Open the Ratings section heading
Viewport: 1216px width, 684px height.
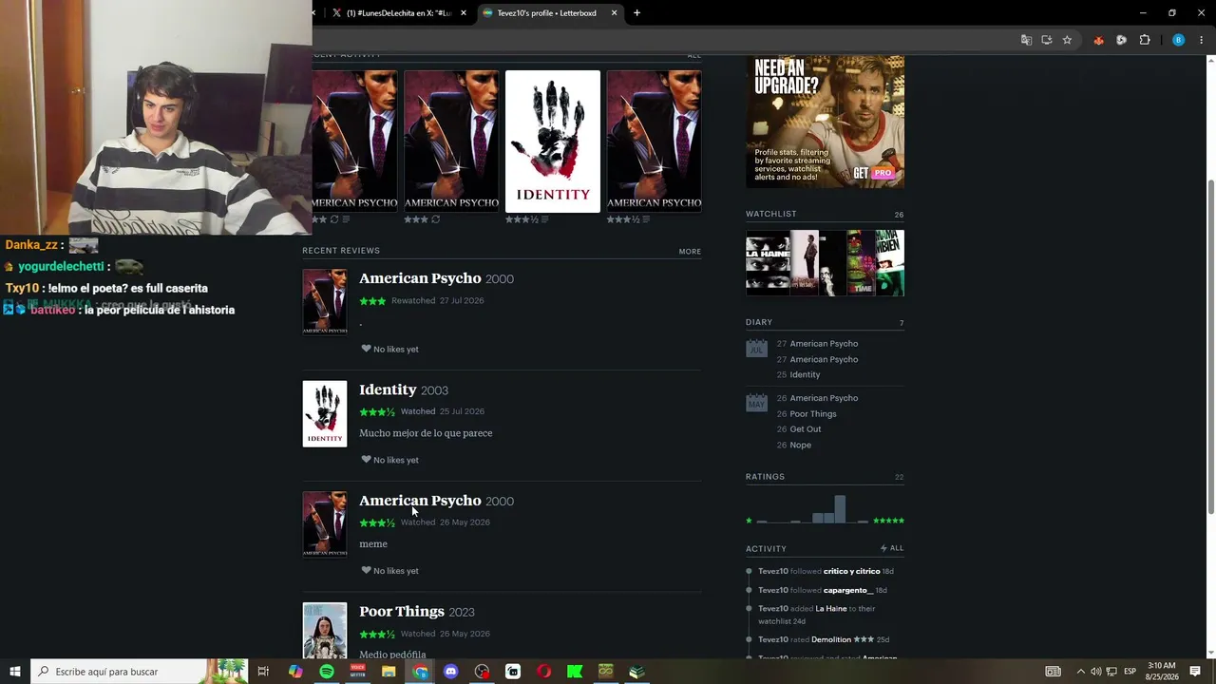[x=765, y=476]
